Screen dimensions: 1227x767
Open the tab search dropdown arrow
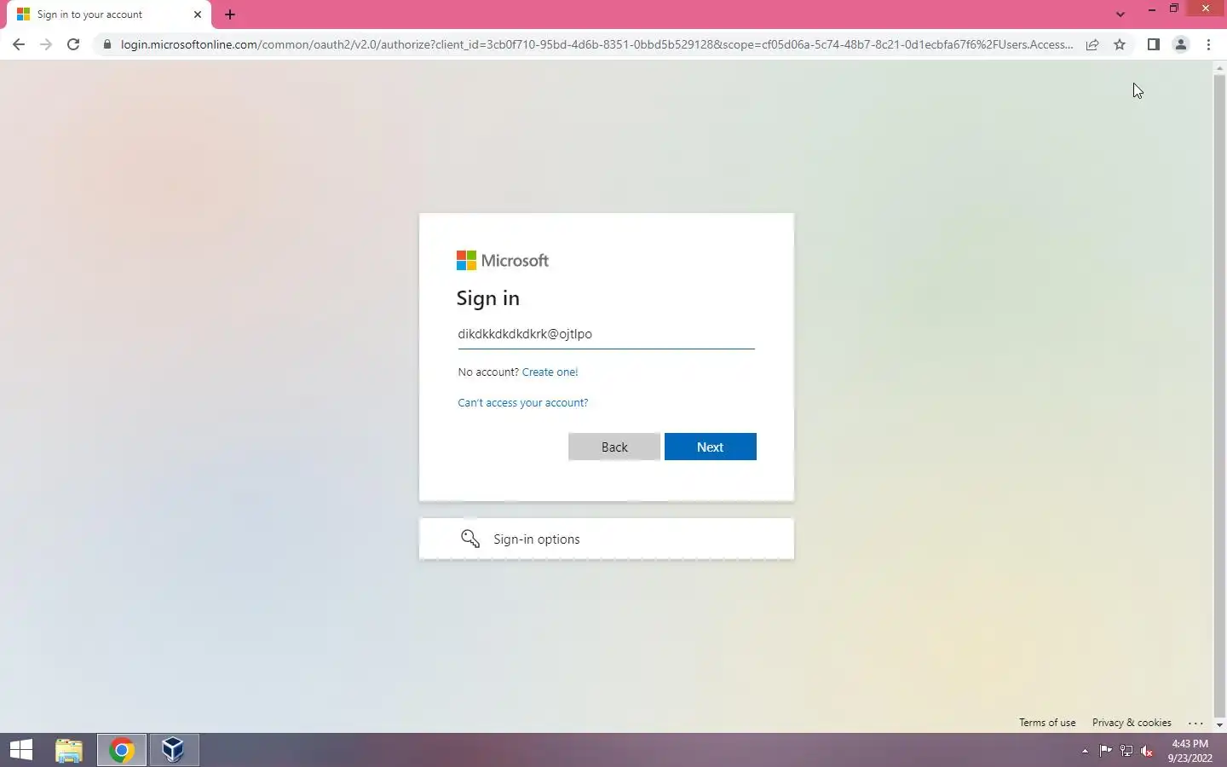[x=1120, y=14]
